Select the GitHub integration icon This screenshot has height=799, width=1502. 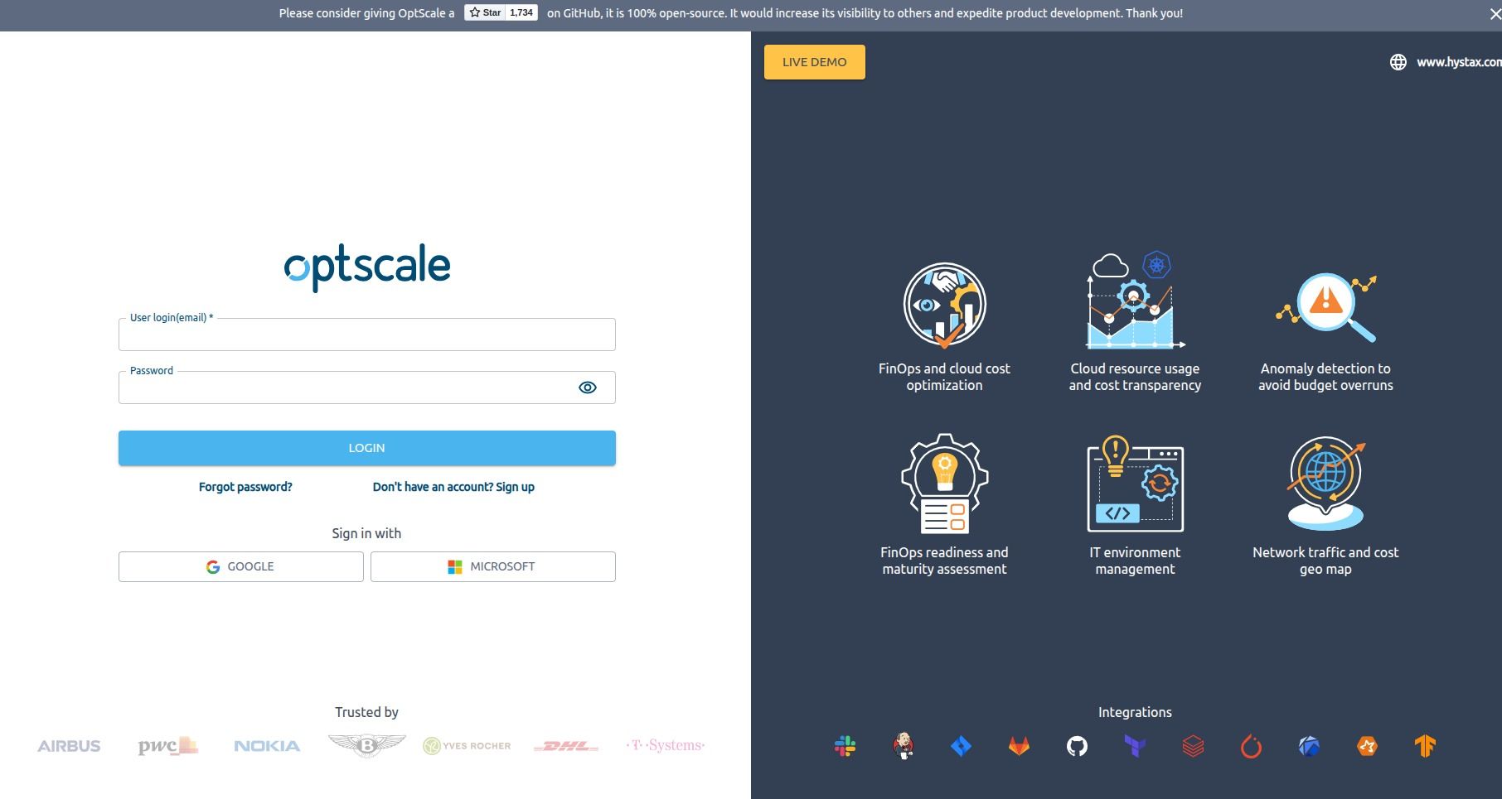coord(1076,745)
